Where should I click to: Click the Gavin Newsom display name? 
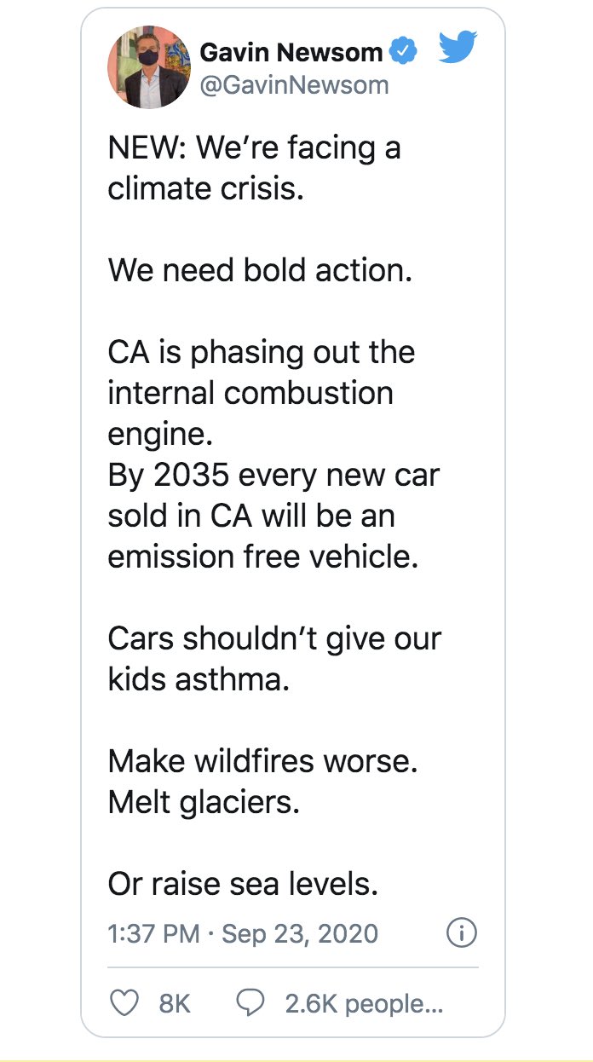(x=291, y=53)
